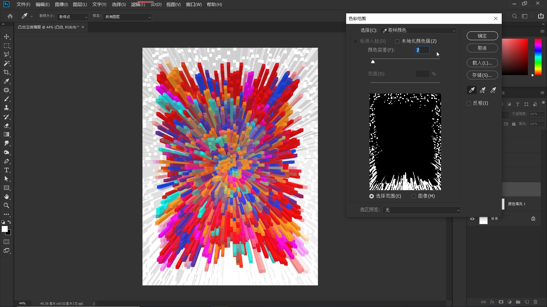Open the 图层(L) menu
The width and height of the screenshot is (547, 307).
80,5
